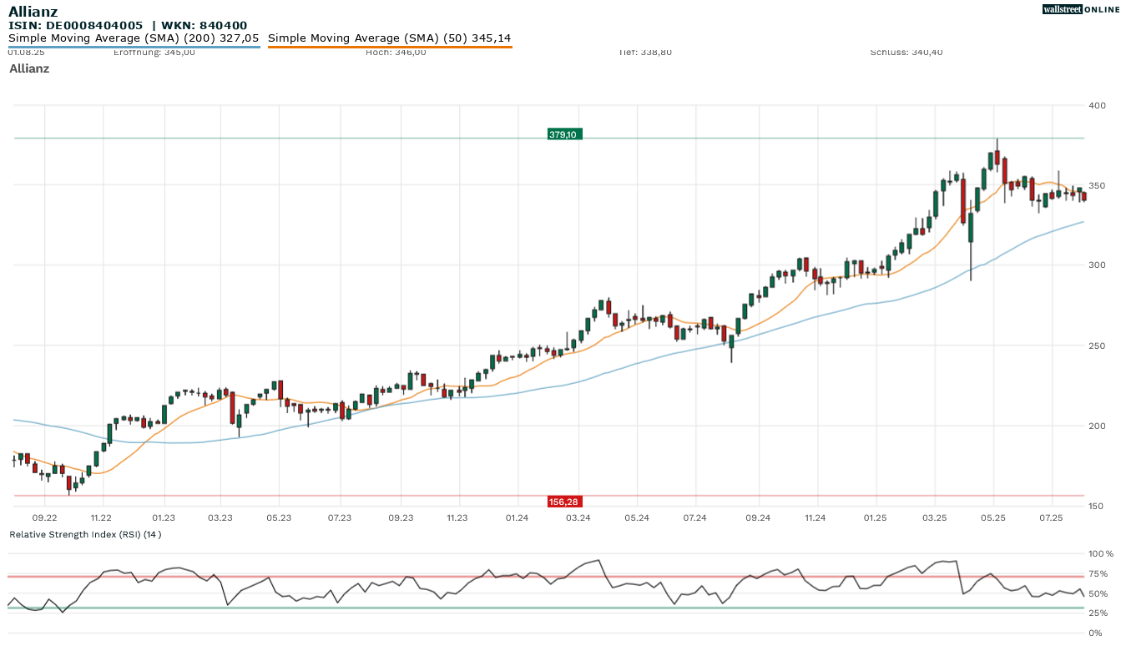Click the SMA (200) 327,05 legend label
This screenshot has height=656, width=1126.
[x=134, y=38]
